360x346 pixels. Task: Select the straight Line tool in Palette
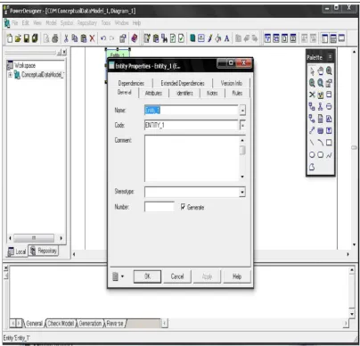312,143
